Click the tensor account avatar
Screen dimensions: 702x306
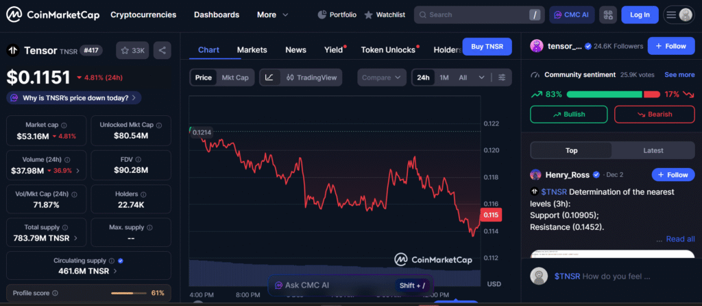click(537, 46)
